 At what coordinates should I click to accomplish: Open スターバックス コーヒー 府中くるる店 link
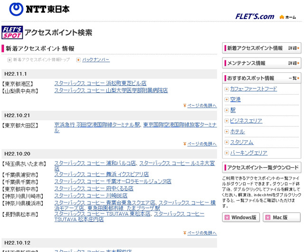coord(94,188)
